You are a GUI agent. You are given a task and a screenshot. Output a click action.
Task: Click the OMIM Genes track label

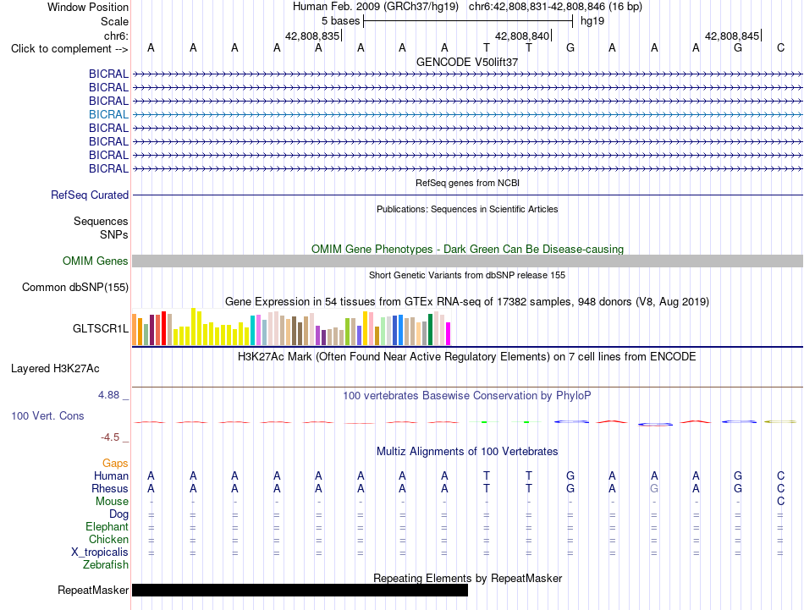[x=96, y=261]
